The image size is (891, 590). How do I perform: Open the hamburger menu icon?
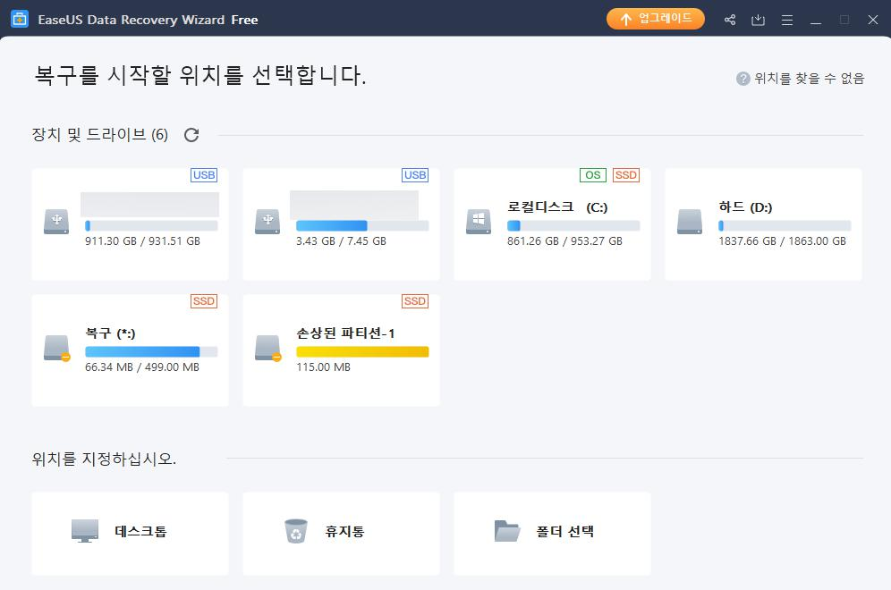tap(787, 21)
